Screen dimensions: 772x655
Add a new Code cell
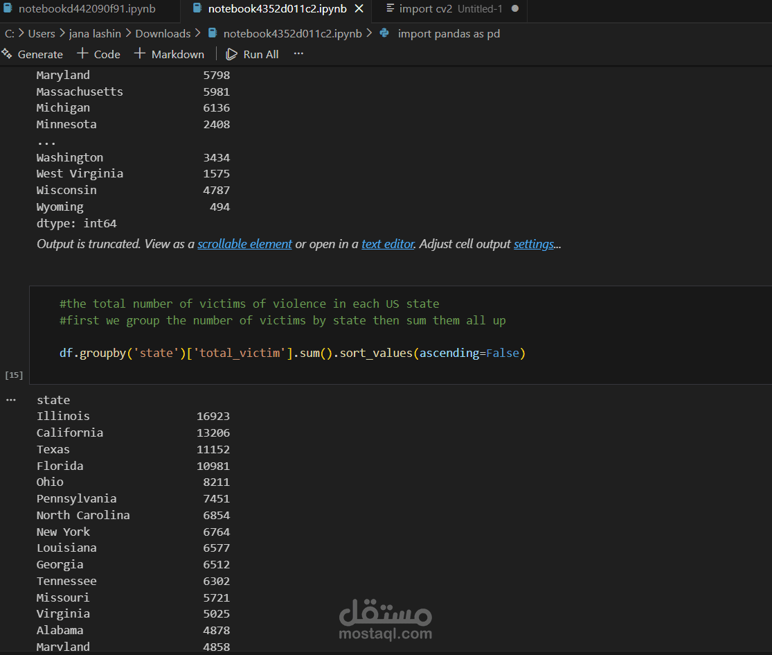pyautogui.click(x=99, y=54)
